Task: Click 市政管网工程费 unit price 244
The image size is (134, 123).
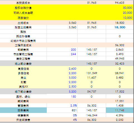Action: tap(73, 54)
